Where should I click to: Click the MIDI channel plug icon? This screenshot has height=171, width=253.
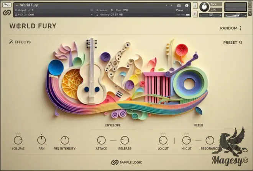coord(16,15)
